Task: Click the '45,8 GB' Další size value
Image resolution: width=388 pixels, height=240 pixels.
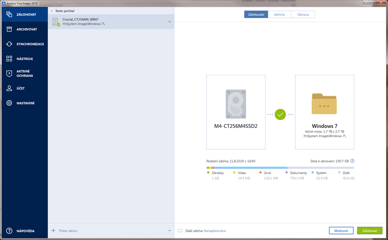Action: pos(348,178)
